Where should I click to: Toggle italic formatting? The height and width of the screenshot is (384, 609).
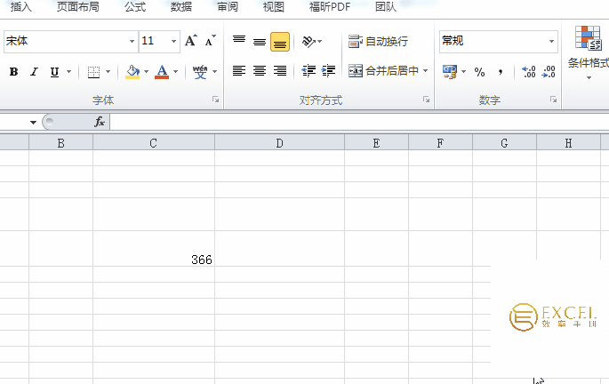point(34,72)
